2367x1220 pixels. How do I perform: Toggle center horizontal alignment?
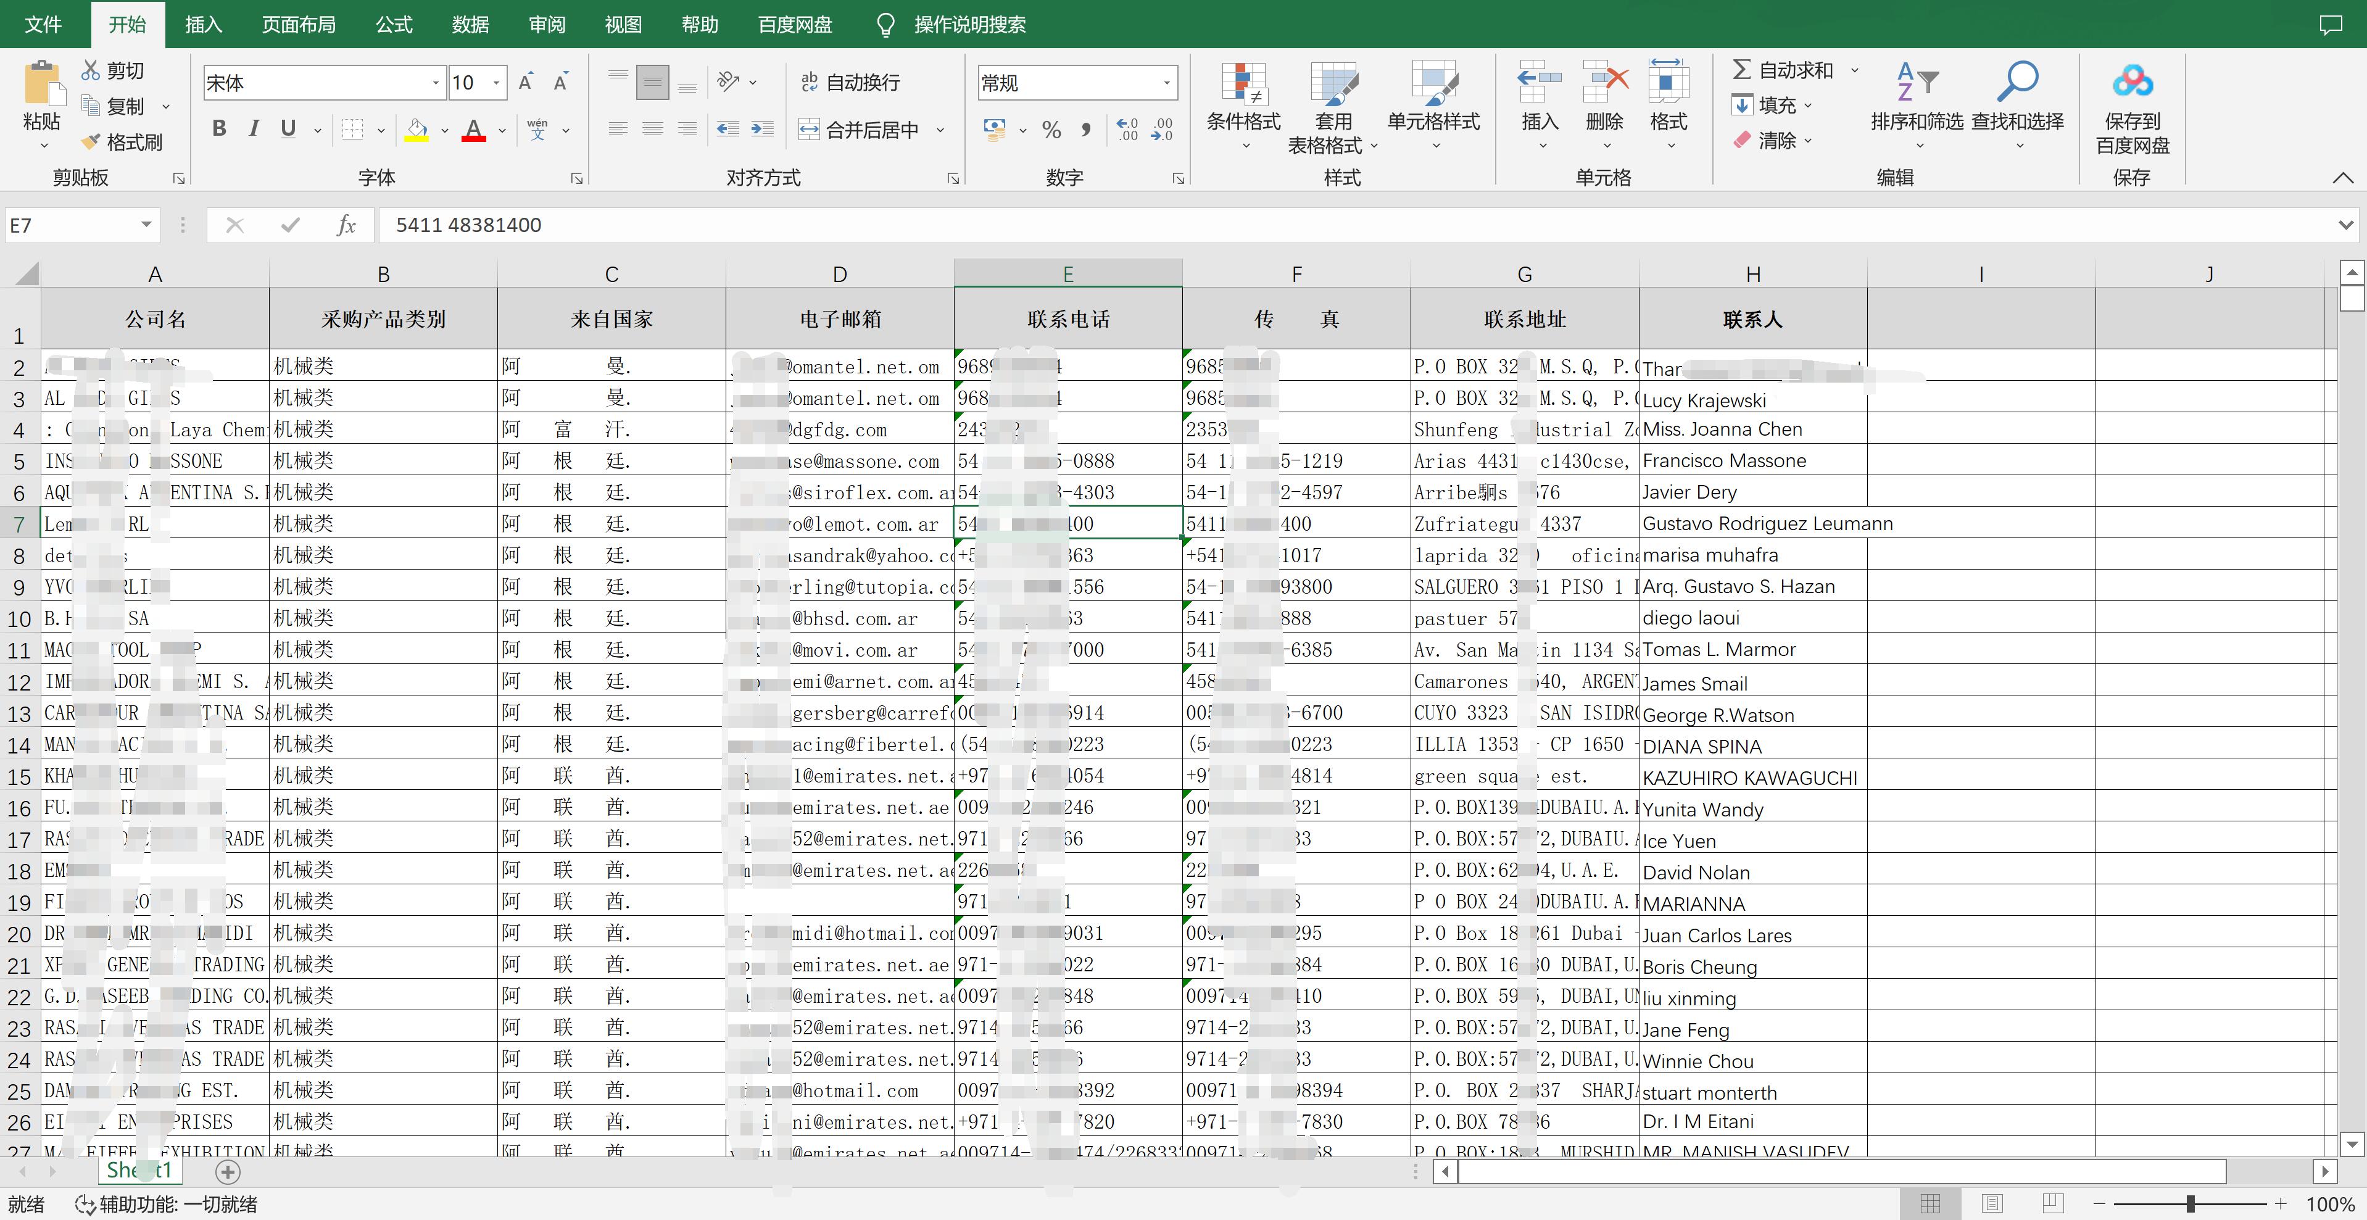tap(652, 130)
